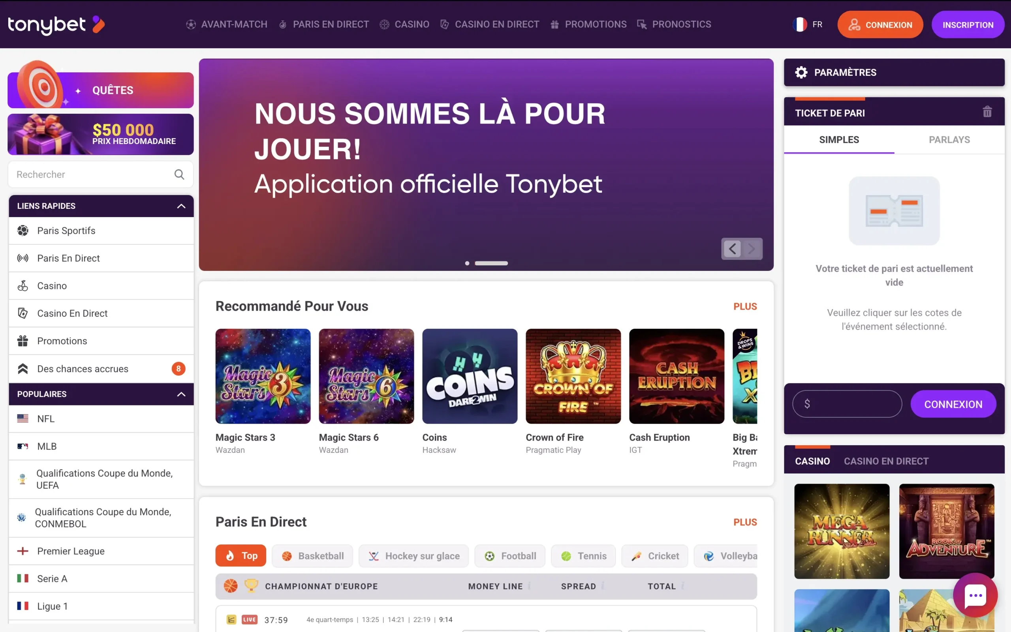This screenshot has height=632, width=1011.
Task: Show the previous banner slide
Action: (732, 249)
